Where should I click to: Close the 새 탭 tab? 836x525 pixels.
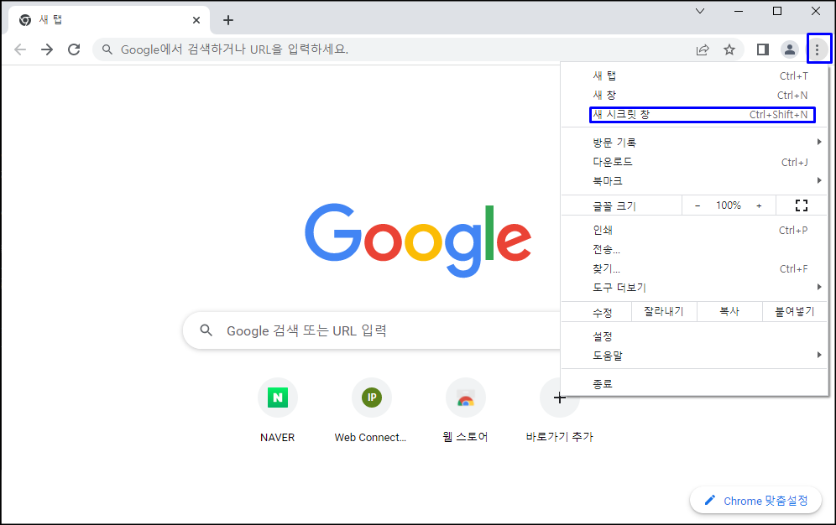point(196,20)
